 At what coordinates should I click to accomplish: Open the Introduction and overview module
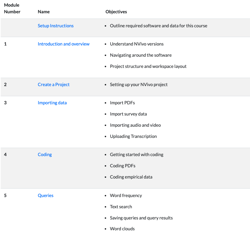64,44
